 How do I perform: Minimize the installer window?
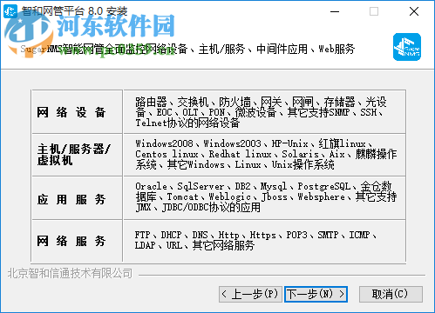click(x=335, y=11)
